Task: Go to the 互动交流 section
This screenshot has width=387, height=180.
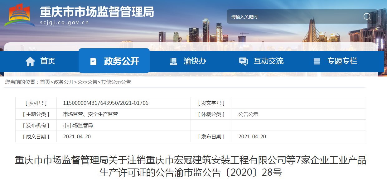Action: click(x=268, y=61)
